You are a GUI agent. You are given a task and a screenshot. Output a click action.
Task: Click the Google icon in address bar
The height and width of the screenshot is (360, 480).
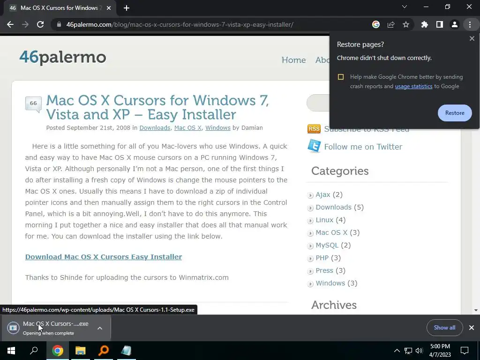click(375, 24)
